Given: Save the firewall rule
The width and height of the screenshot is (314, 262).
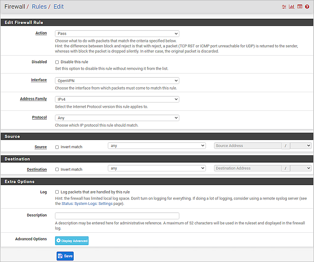Looking at the screenshot, I should 65,256.
